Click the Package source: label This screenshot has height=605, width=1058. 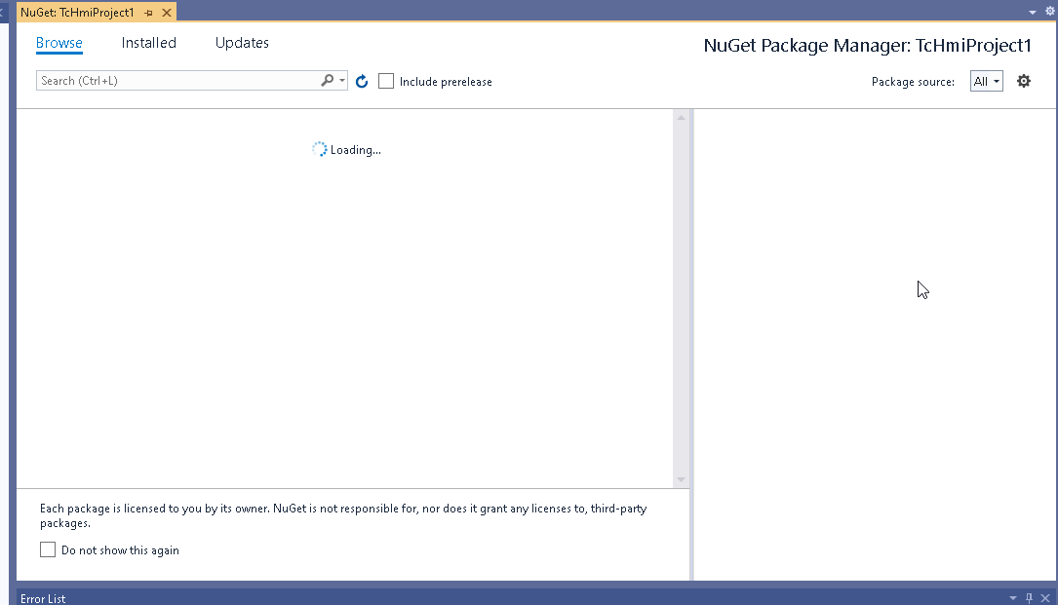913,82
